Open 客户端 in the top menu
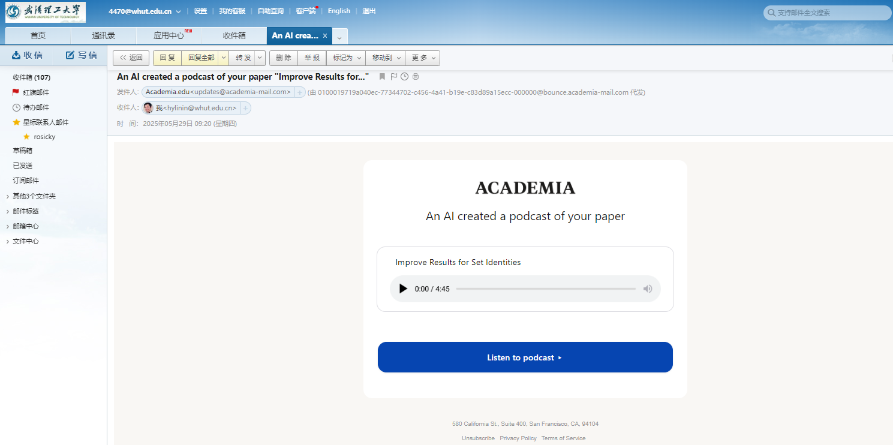The image size is (893, 445). click(305, 11)
